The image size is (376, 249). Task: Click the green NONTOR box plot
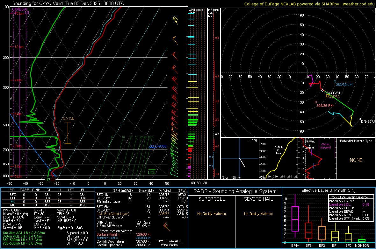click(362, 239)
